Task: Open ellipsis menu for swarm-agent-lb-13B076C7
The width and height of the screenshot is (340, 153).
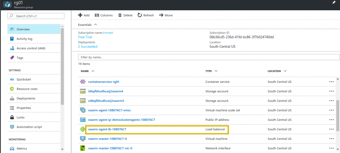Action: pyautogui.click(x=331, y=129)
